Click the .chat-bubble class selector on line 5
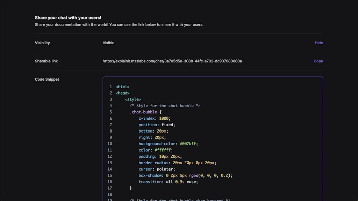 (x=144, y=112)
